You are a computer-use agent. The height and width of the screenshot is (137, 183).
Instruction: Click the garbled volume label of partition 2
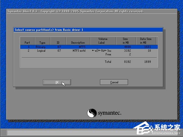coord(102,51)
